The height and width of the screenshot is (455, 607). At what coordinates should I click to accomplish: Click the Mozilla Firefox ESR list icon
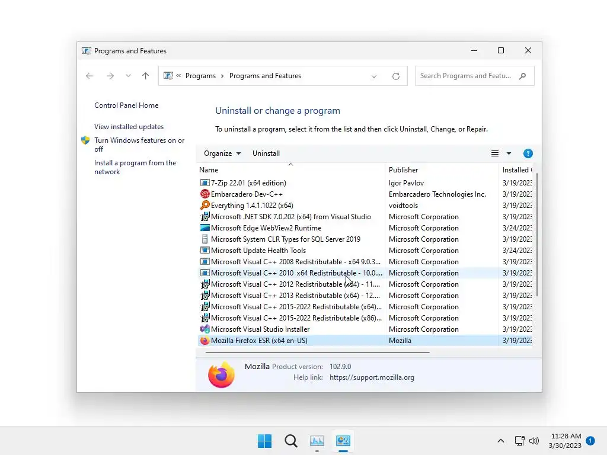[205, 340]
